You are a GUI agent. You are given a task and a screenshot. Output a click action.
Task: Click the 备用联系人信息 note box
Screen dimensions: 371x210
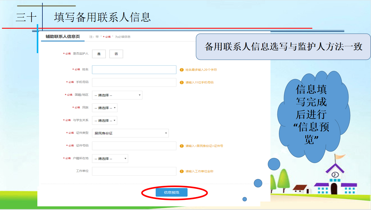[283, 47]
